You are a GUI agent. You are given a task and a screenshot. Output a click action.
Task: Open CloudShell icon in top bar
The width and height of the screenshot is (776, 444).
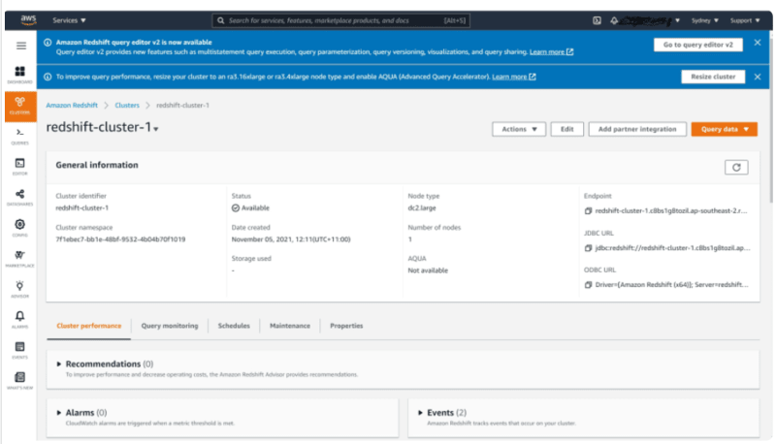tap(597, 20)
